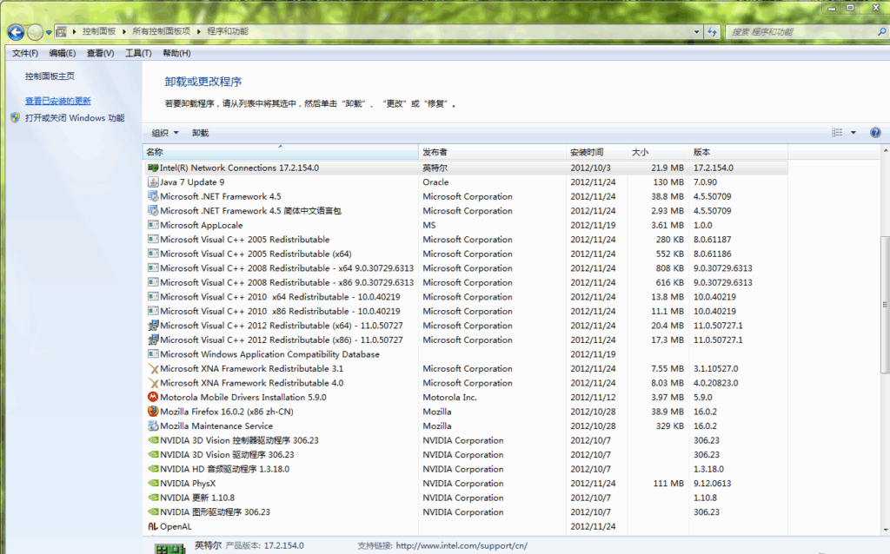Sort by the 安装时间 column header
This screenshot has width=890, height=554.
(596, 152)
